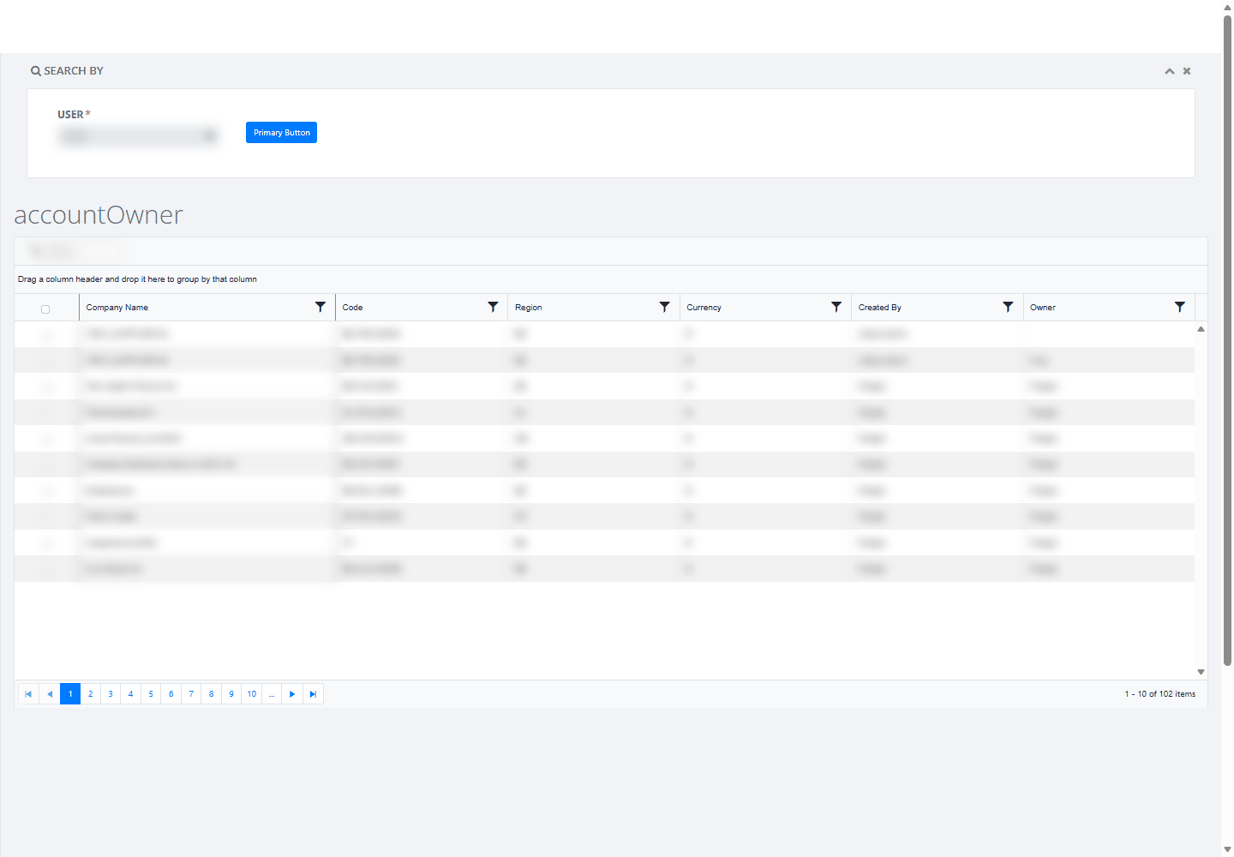Open the Region column filter
Screen dimensions: 1234x857
point(664,307)
